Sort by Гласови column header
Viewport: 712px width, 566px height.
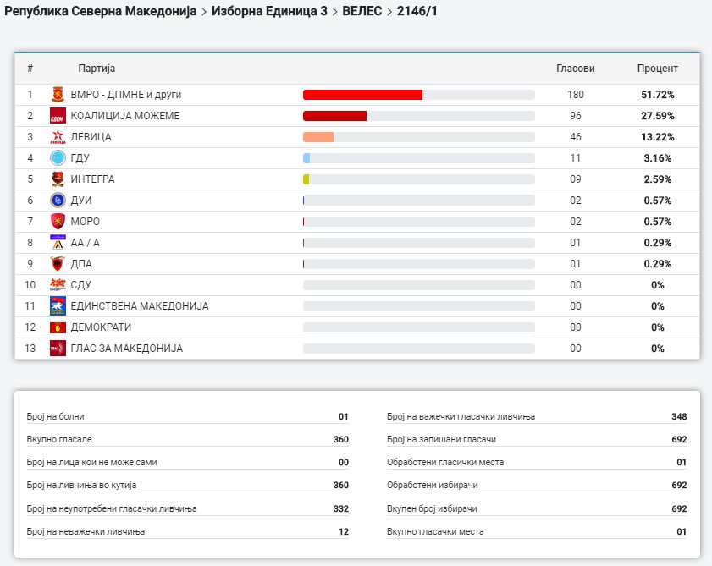(x=575, y=69)
